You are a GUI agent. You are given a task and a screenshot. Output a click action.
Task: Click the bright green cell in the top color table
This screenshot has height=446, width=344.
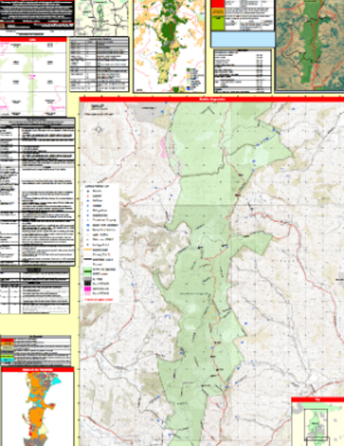point(218,23)
